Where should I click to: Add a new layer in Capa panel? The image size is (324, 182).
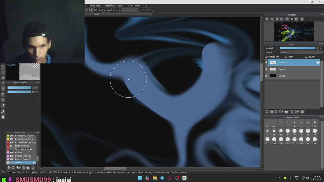pyautogui.click(x=267, y=111)
